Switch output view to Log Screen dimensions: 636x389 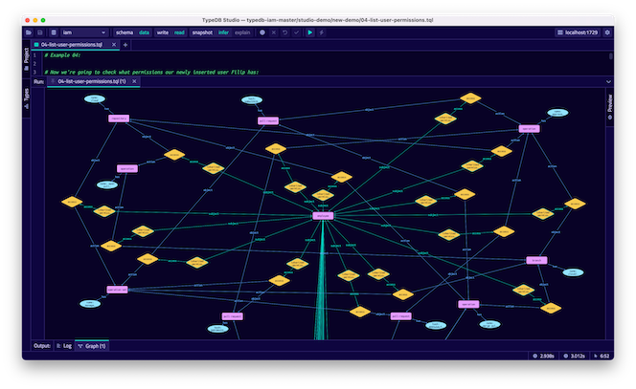(x=64, y=346)
